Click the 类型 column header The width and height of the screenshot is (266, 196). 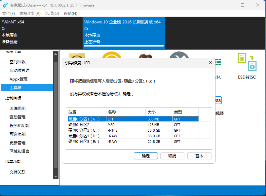pyautogui.click(x=185, y=112)
